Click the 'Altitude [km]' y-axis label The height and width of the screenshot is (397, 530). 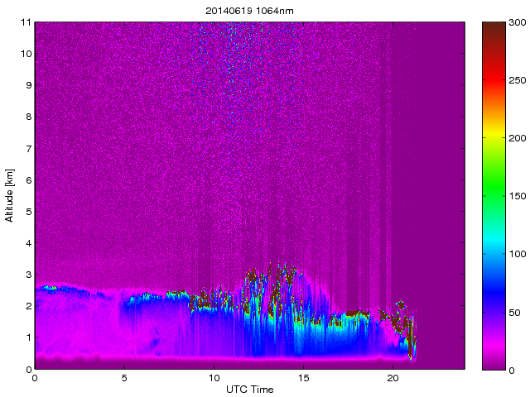coord(9,195)
